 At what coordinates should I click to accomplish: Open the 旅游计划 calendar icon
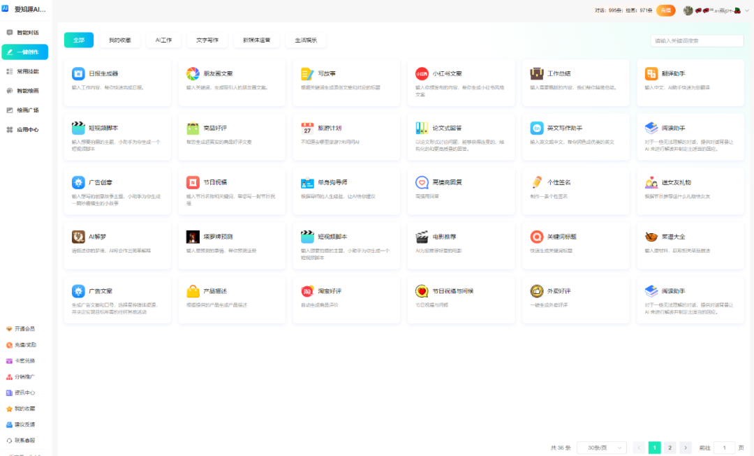pyautogui.click(x=307, y=128)
